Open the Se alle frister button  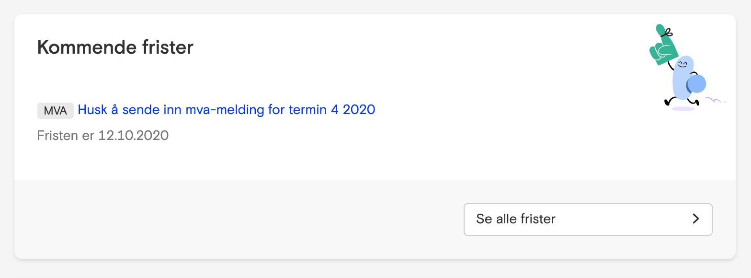click(x=588, y=220)
